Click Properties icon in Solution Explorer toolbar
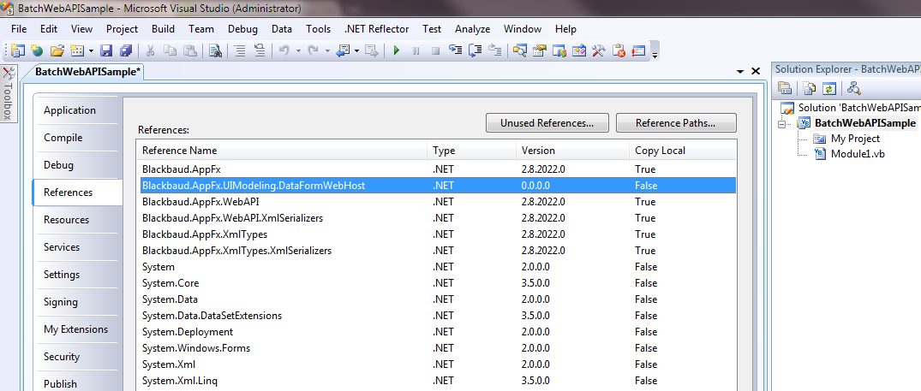This screenshot has width=921, height=391. (x=785, y=88)
